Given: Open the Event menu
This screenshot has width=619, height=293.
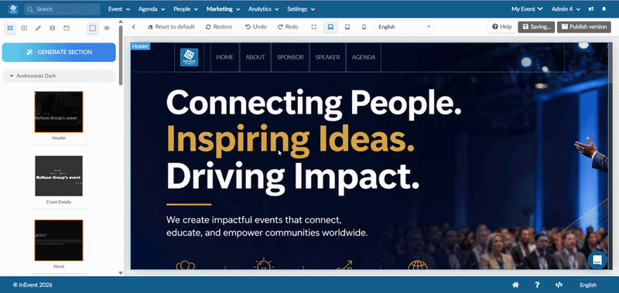Looking at the screenshot, I should point(119,9).
